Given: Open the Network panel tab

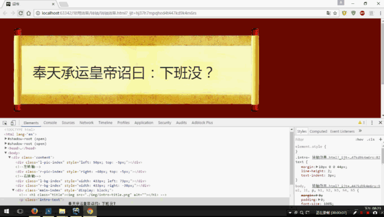Looking at the screenshot, I should [x=86, y=123].
